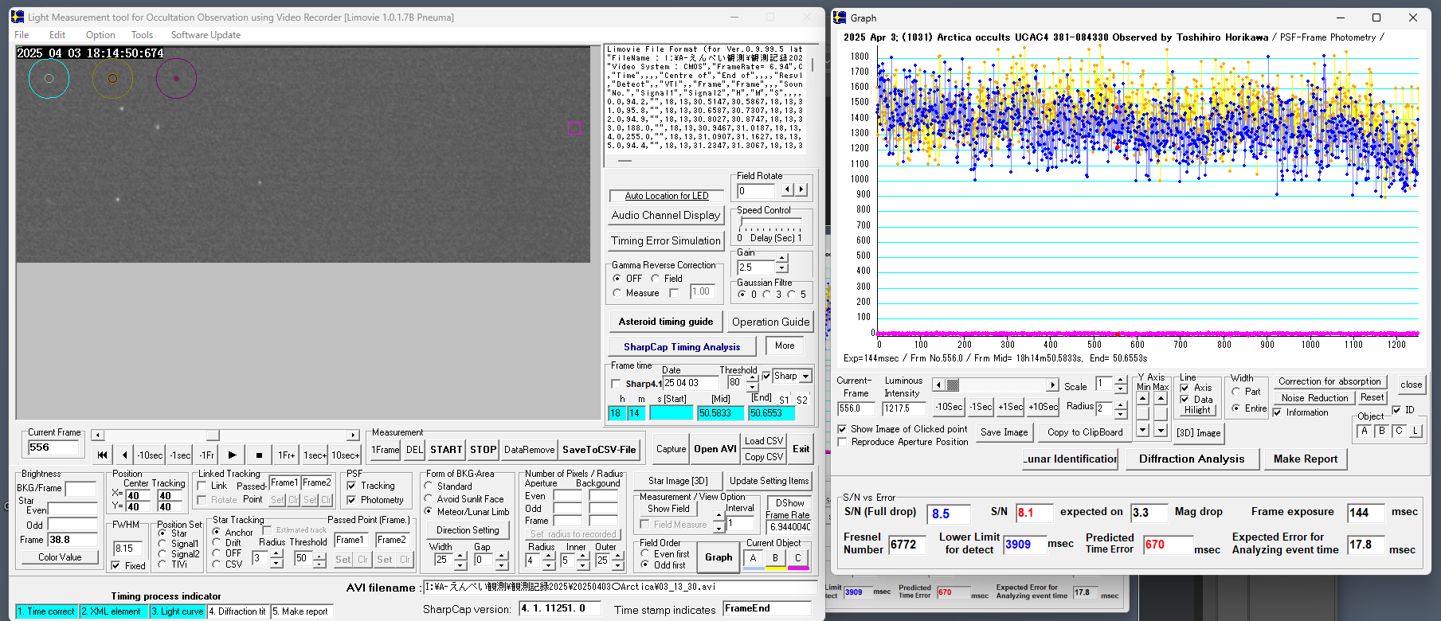Viewport: 1441px width, 621px height.
Task: Click the Field Rotate right arrow
Action: 801,189
